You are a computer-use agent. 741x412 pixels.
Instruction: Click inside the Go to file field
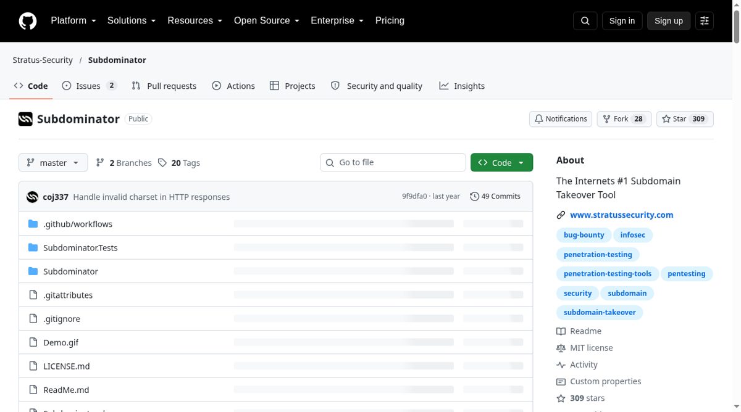pos(393,162)
